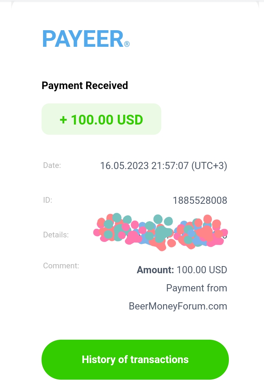The image size is (264, 391).
Task: Click the Comment label
Action: click(x=61, y=266)
